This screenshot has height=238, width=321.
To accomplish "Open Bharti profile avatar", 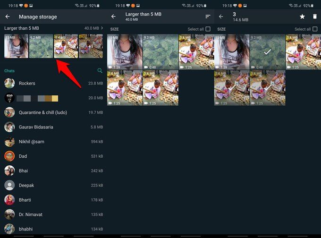I will (x=9, y=200).
